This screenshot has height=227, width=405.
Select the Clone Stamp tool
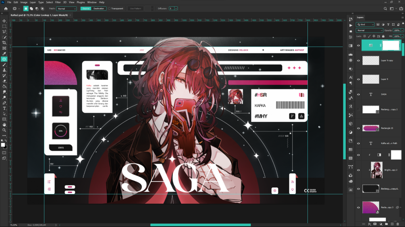tap(4, 70)
